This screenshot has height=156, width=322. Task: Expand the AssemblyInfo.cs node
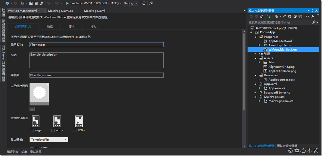(259, 45)
